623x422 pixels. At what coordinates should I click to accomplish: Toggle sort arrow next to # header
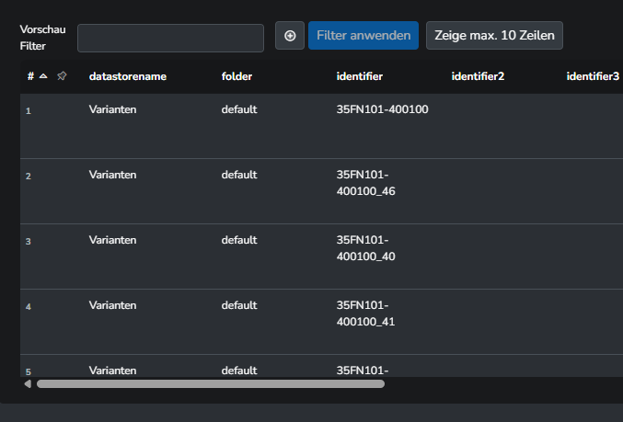[43, 76]
